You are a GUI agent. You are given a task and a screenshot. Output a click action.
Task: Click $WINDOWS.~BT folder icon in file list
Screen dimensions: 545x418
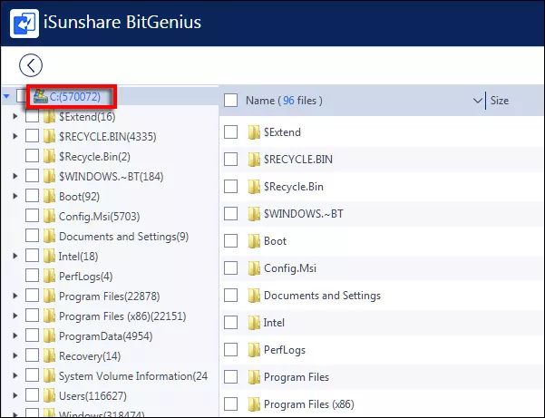coord(254,214)
